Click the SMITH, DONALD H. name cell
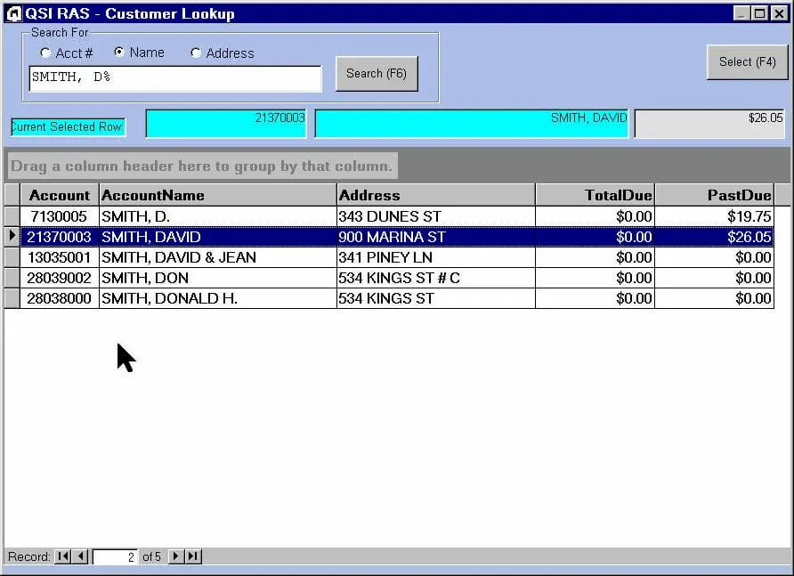 pos(218,298)
